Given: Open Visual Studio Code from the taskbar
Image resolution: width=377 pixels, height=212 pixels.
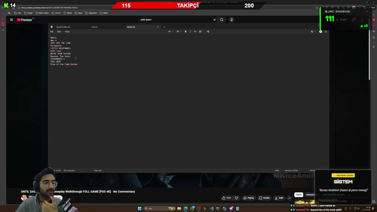Looking at the screenshot, I should click(x=211, y=208).
